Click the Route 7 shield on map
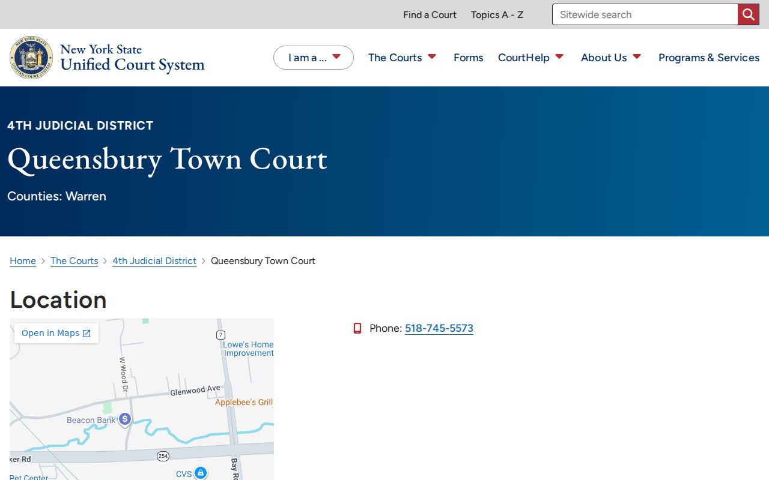 coord(221,335)
